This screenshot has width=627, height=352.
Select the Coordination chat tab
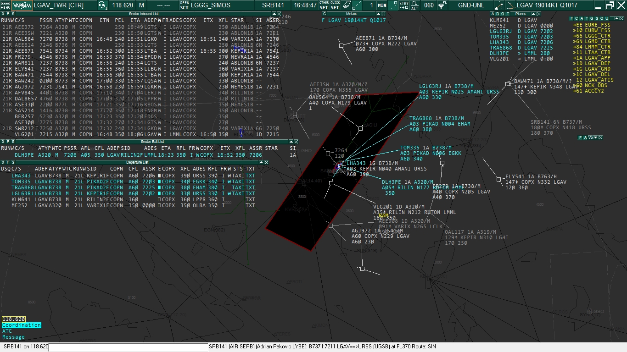(22, 325)
